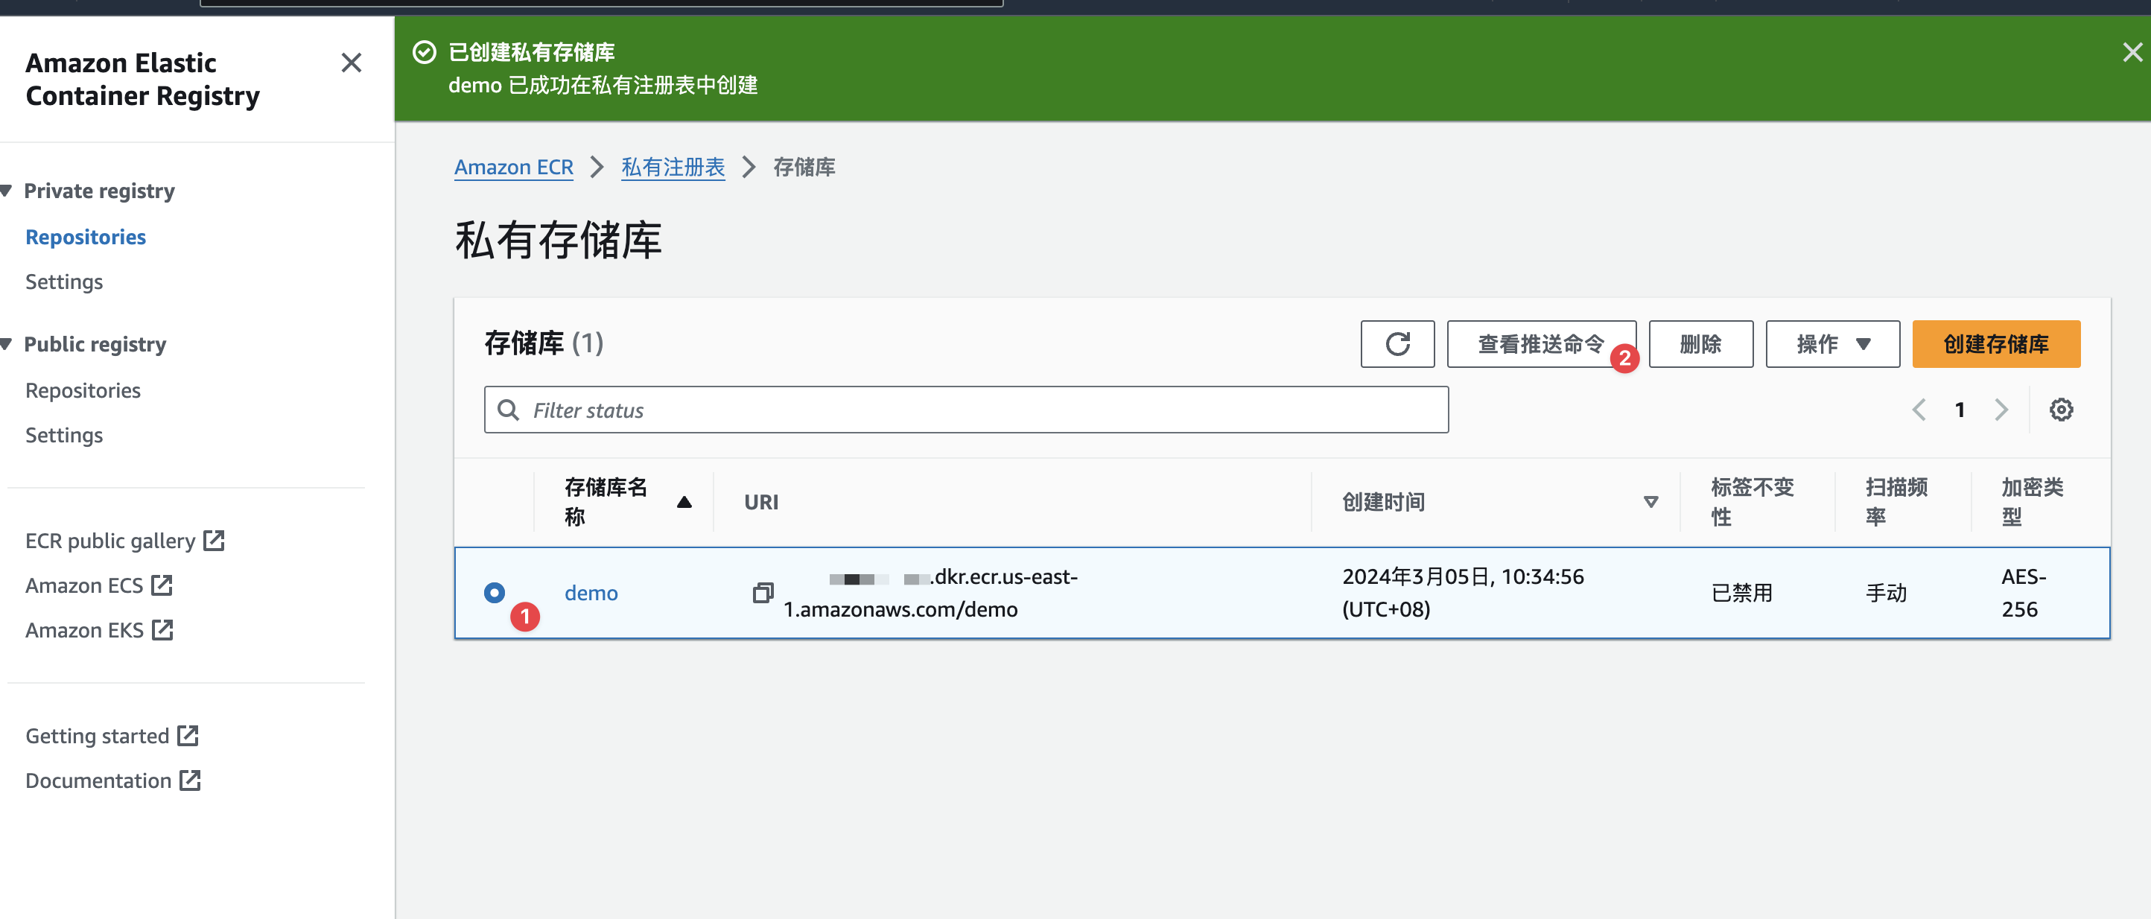
Task: Open the Repositories menu item
Action: (x=86, y=236)
